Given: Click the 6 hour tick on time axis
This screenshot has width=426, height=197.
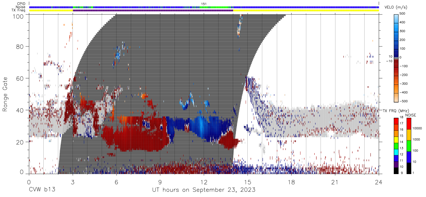Looking at the screenshot, I should [x=117, y=182].
